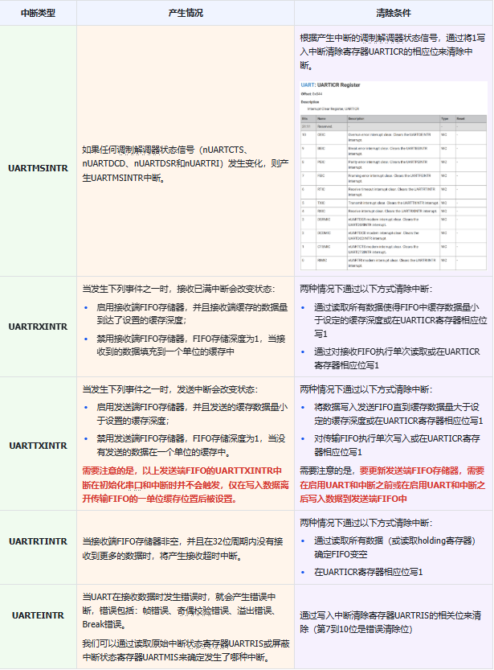The image size is (494, 670).
Task: Click the 通过读取所有数据 holding寄存器 bullet item
Action: click(395, 548)
